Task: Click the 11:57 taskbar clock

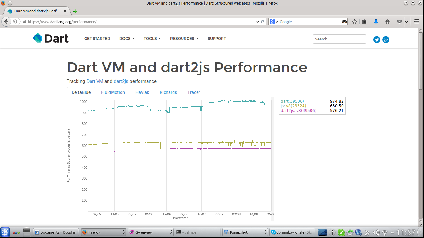Action: point(406,232)
